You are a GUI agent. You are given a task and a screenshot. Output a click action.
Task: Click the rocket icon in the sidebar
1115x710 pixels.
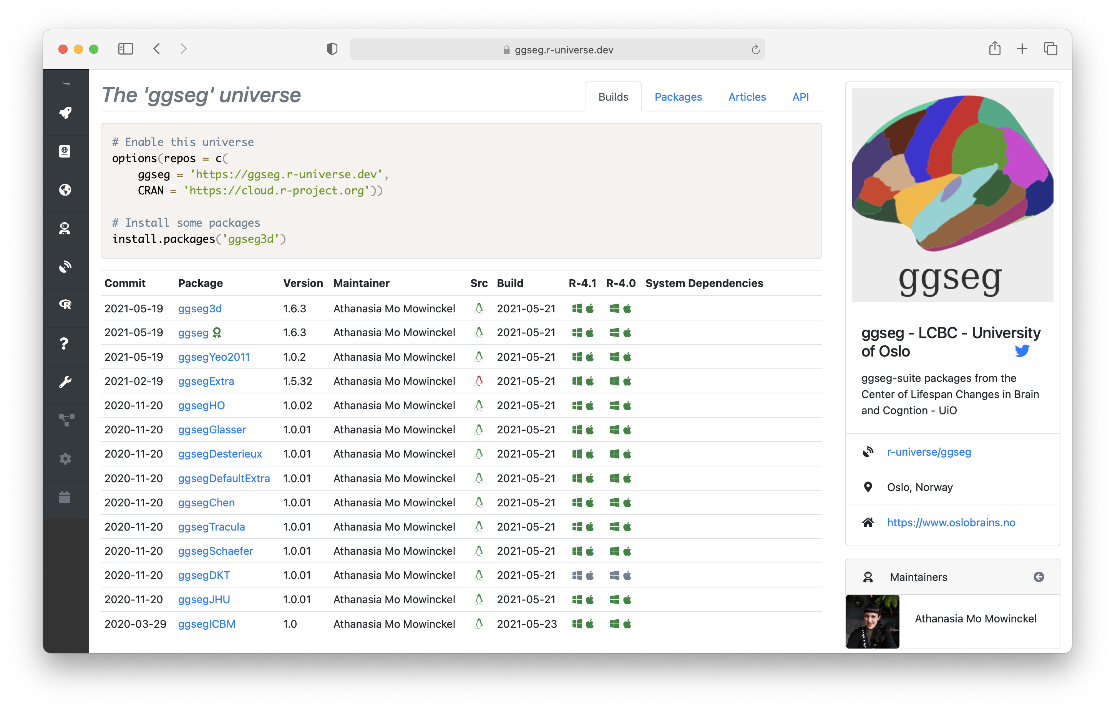click(65, 113)
